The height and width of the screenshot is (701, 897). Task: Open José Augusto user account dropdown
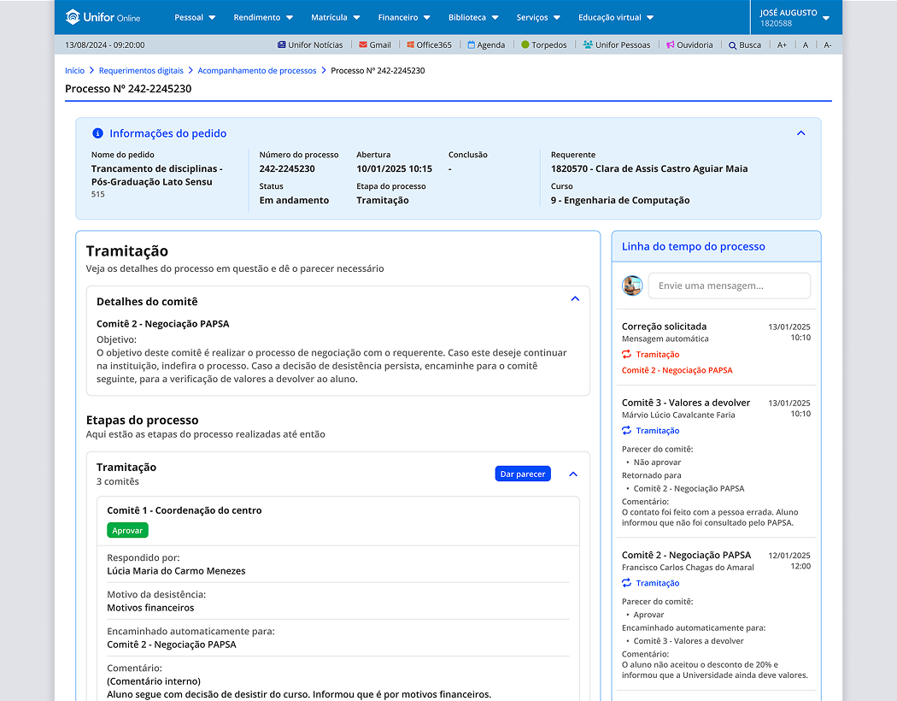[x=795, y=18]
